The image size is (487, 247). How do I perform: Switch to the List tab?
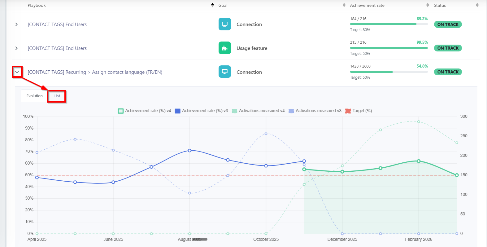tap(57, 96)
